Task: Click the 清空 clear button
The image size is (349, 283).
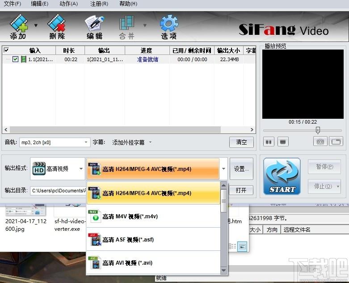Action: click(x=241, y=142)
